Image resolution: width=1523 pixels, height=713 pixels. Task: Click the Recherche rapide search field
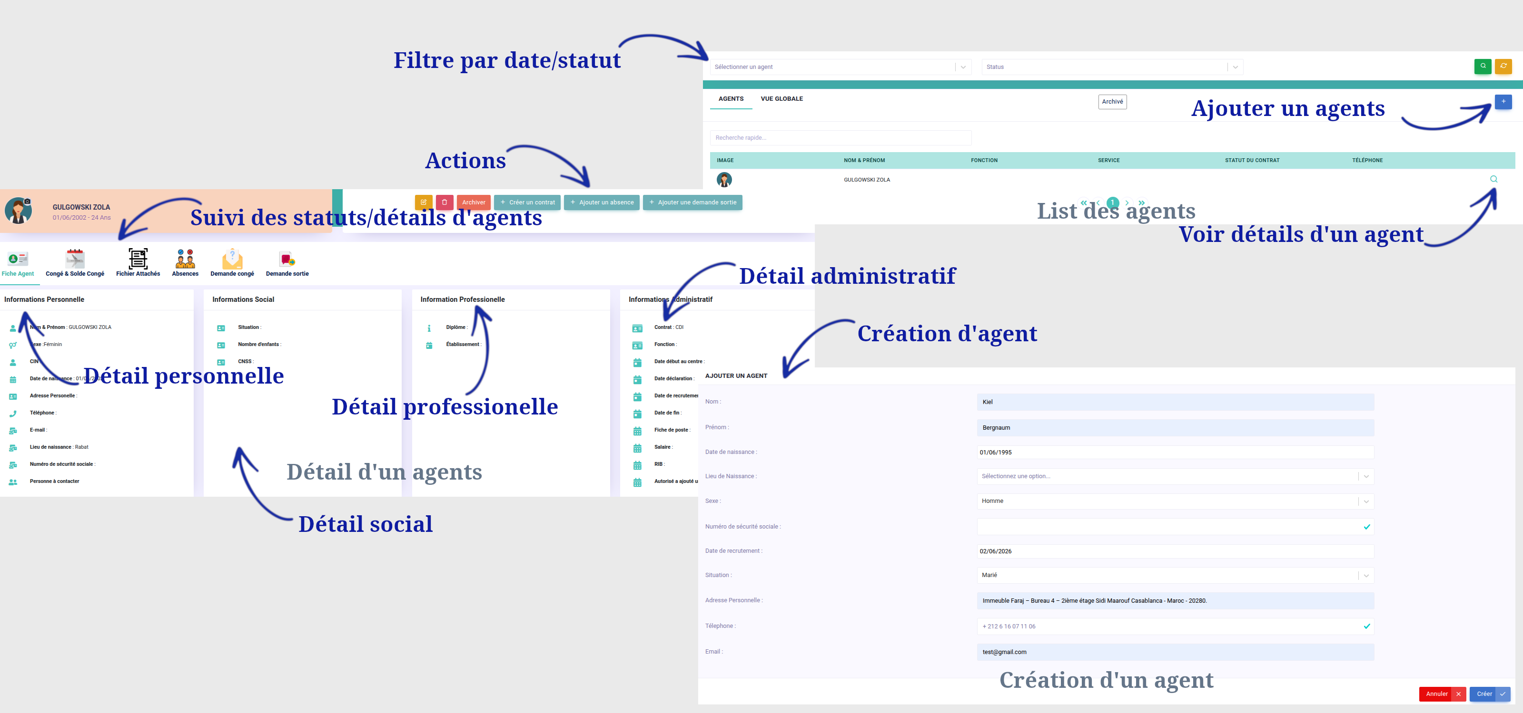[x=841, y=137]
